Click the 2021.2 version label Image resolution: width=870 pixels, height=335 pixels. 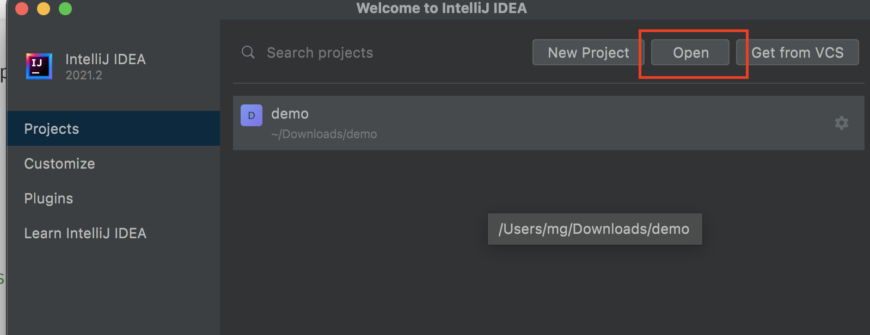coord(84,76)
